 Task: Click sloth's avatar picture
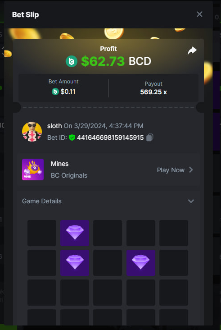[32, 132]
